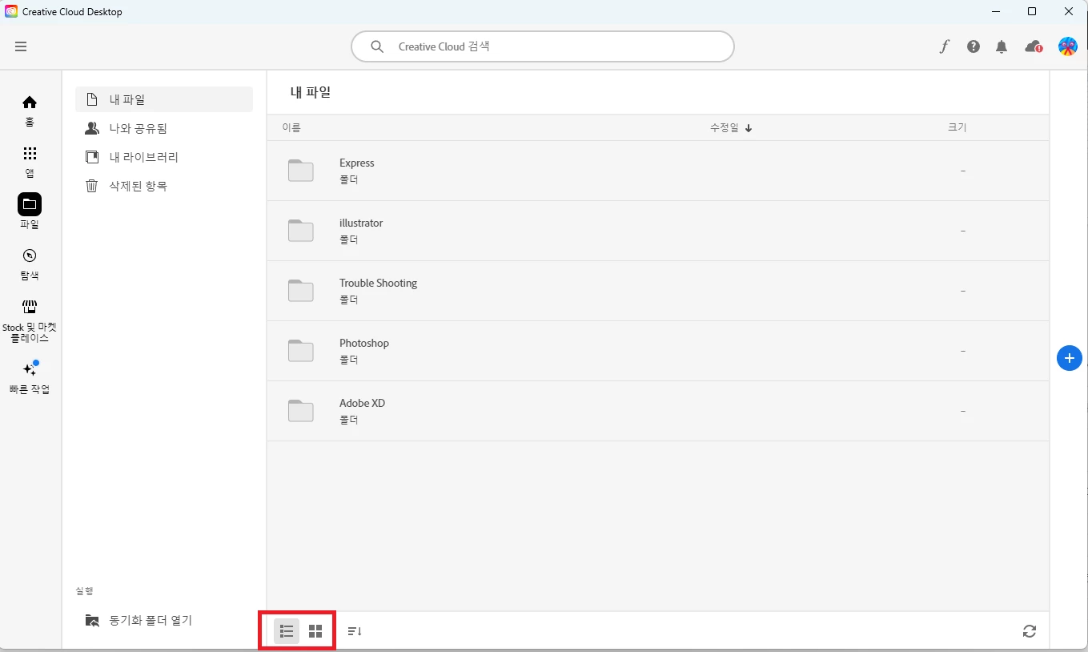Click the Photoshop folder icon
Viewport: 1088px width, 652px height.
point(301,351)
